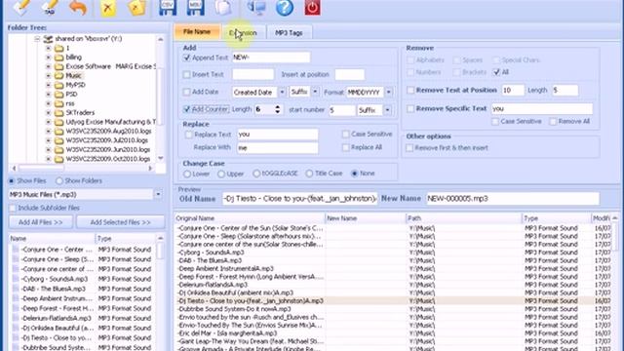Image resolution: width=624 pixels, height=351 pixels.
Task: Select the Show Folders radio button
Action: (x=59, y=181)
